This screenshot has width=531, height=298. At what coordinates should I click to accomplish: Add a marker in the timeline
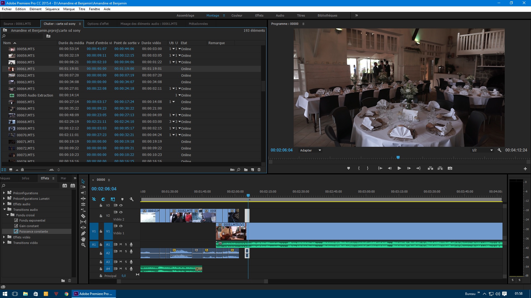pos(122,199)
